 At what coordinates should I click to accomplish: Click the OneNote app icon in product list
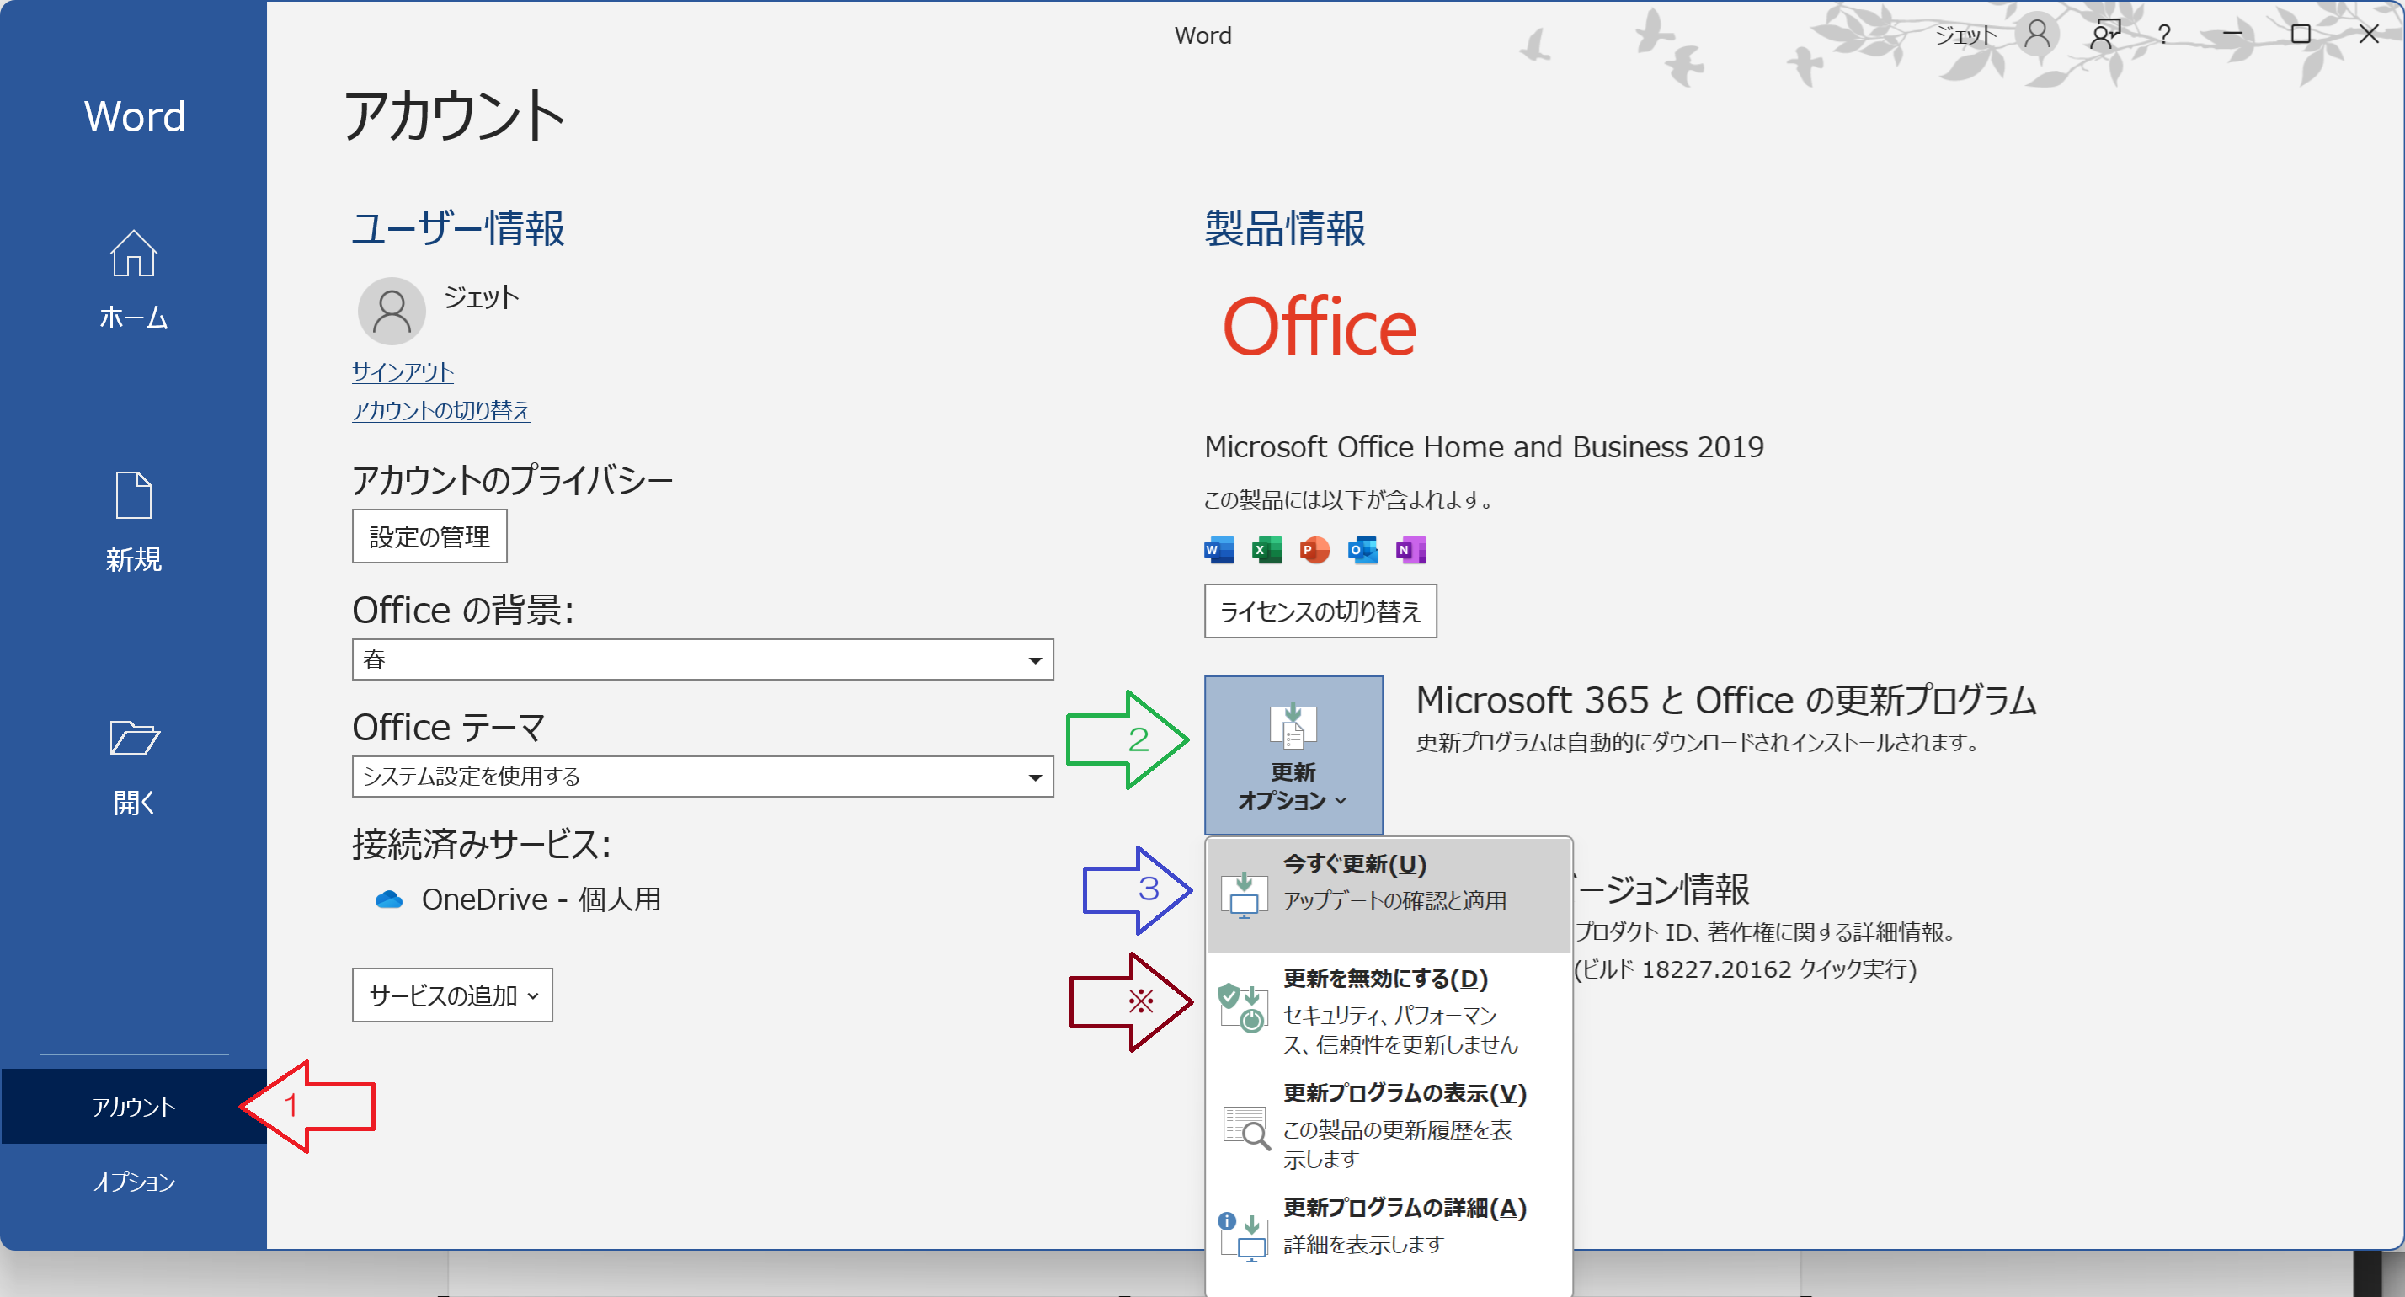click(x=1410, y=550)
